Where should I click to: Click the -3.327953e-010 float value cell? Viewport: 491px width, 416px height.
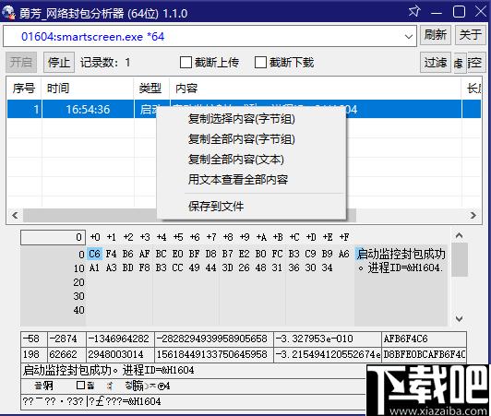click(328, 339)
